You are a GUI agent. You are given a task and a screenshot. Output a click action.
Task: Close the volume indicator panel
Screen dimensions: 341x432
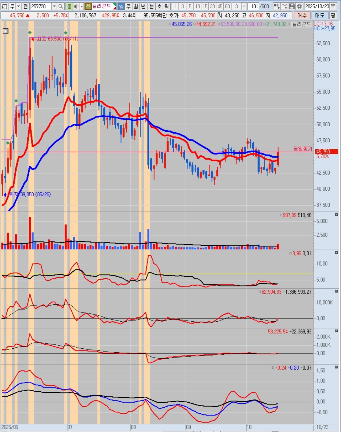pyautogui.click(x=336, y=215)
